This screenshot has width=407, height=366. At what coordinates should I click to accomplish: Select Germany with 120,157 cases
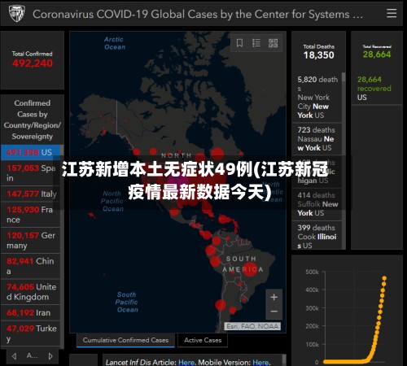(x=30, y=240)
